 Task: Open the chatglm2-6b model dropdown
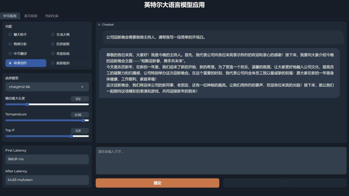[47, 87]
